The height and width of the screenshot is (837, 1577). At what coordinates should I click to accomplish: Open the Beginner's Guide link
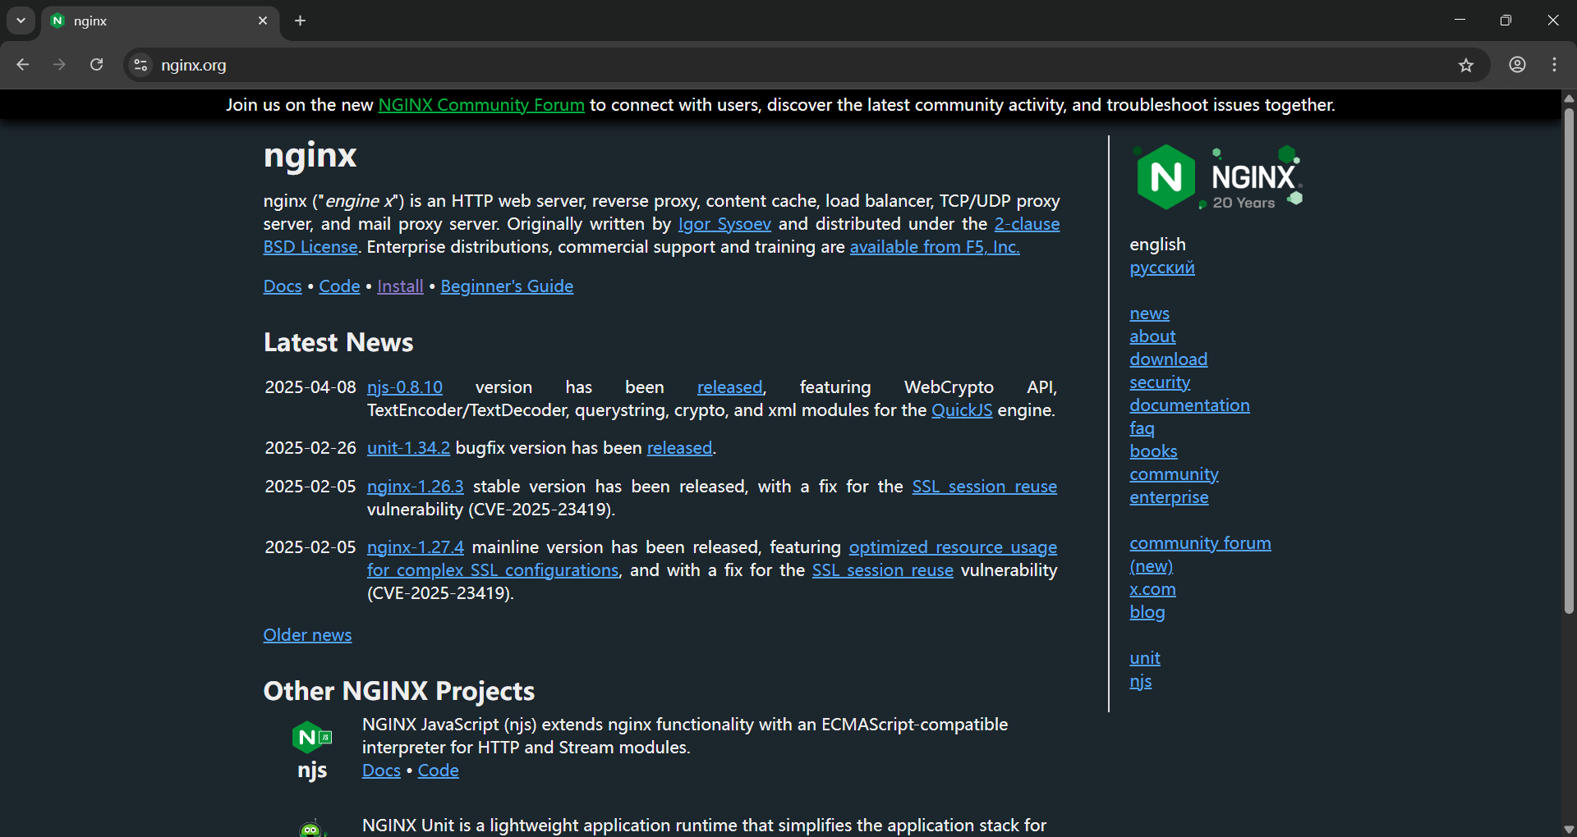point(507,286)
